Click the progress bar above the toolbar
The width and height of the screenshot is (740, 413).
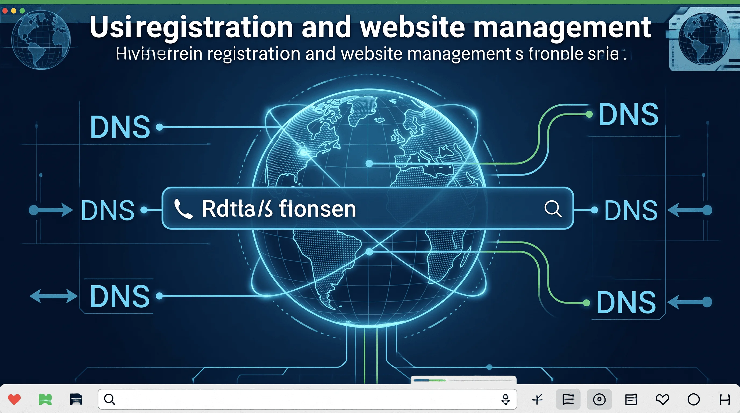tap(463, 380)
